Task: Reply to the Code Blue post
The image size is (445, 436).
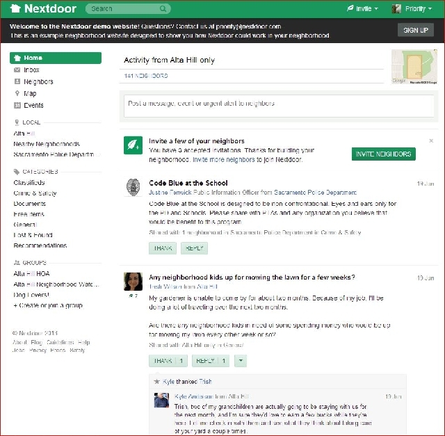Action: pos(194,248)
